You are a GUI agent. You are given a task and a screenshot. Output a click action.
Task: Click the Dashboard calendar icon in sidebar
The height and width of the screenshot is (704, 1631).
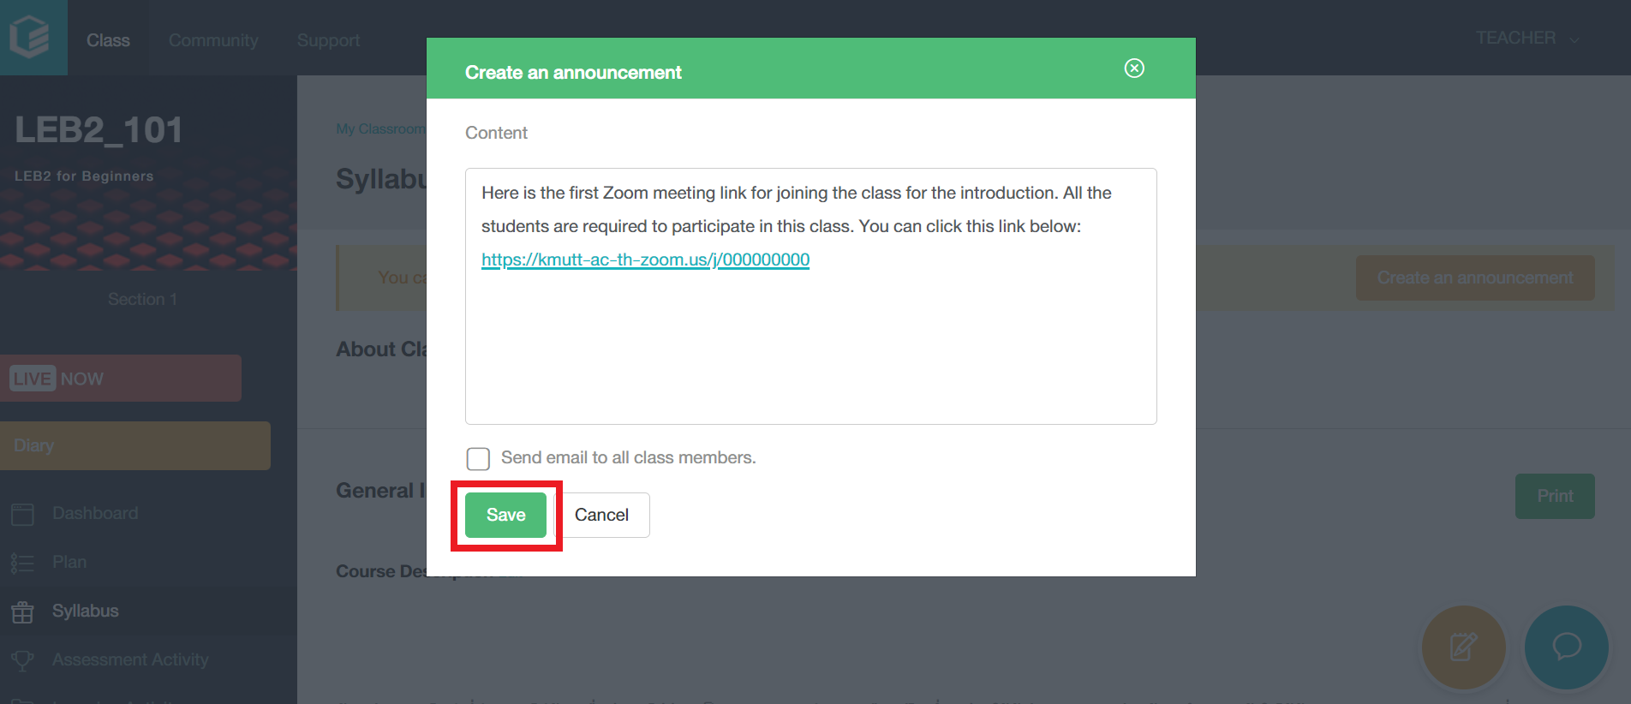tap(22, 514)
